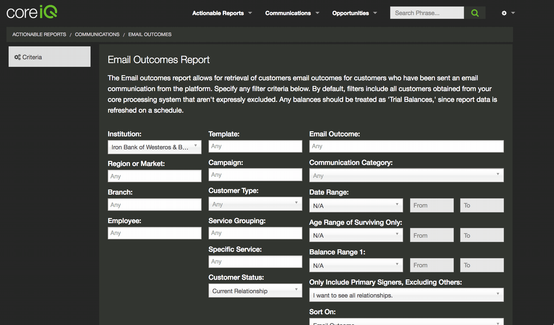Open the Institution dropdown
The image size is (554, 325).
pyautogui.click(x=154, y=147)
